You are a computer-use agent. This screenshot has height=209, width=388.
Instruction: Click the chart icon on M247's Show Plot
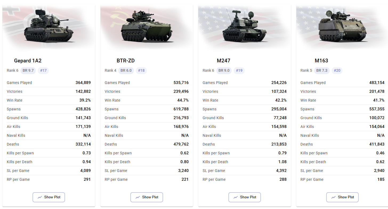[236, 197]
